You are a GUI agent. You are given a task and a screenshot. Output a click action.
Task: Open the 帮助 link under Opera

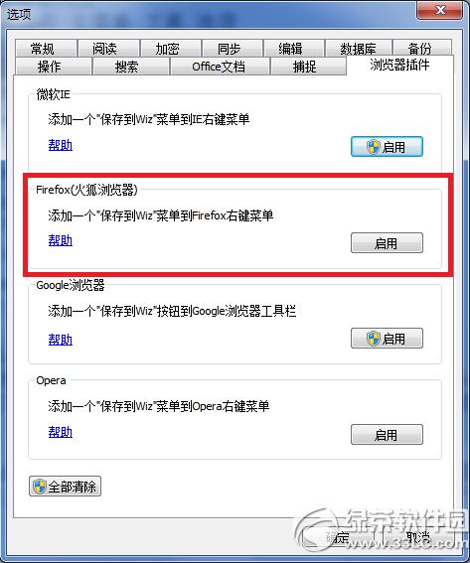pos(61,432)
